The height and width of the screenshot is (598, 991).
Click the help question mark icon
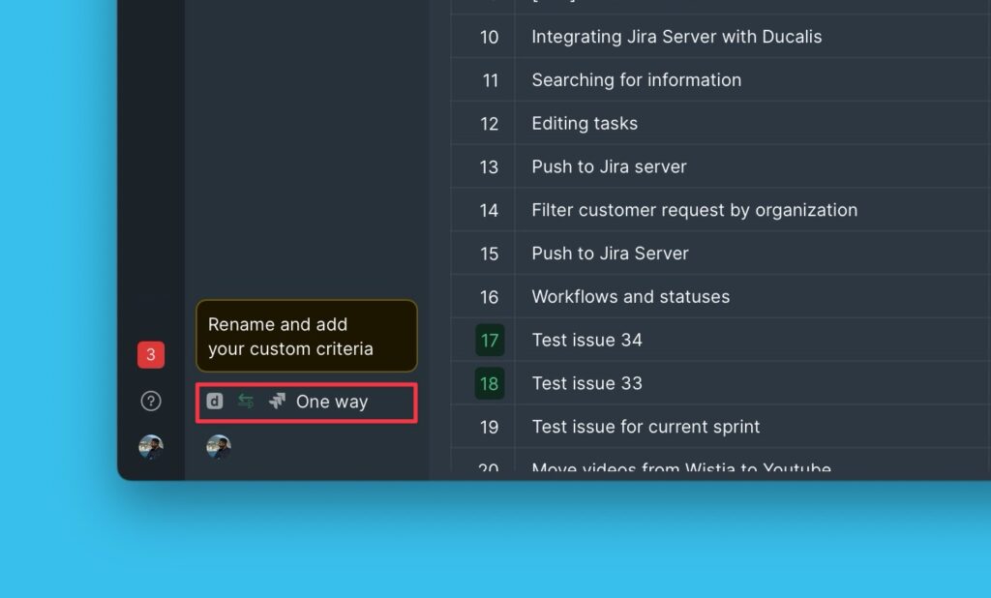[x=150, y=401]
